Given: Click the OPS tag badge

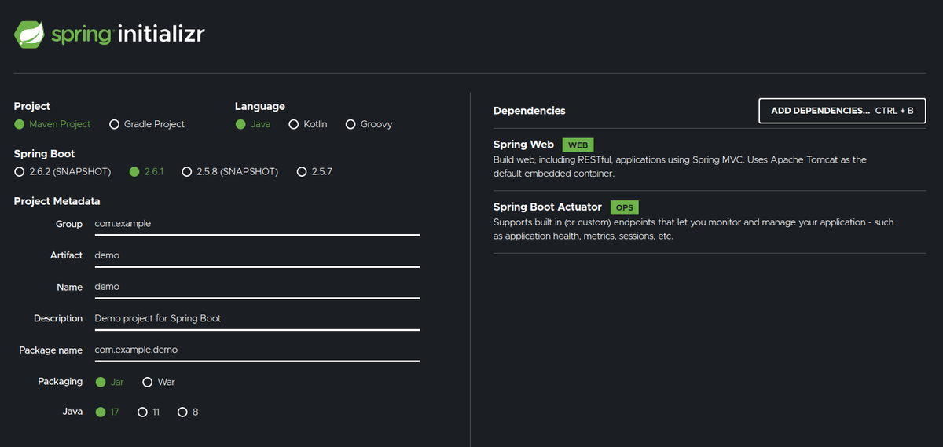Looking at the screenshot, I should click(624, 207).
